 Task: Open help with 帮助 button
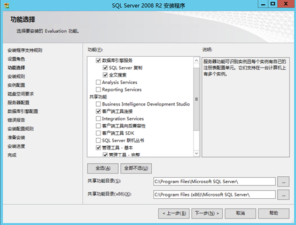tap(274, 213)
